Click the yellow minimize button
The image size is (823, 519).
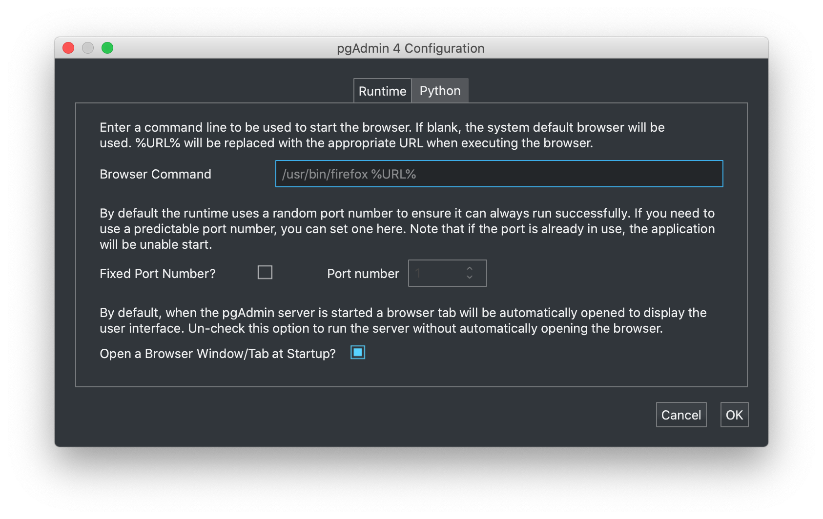point(88,48)
